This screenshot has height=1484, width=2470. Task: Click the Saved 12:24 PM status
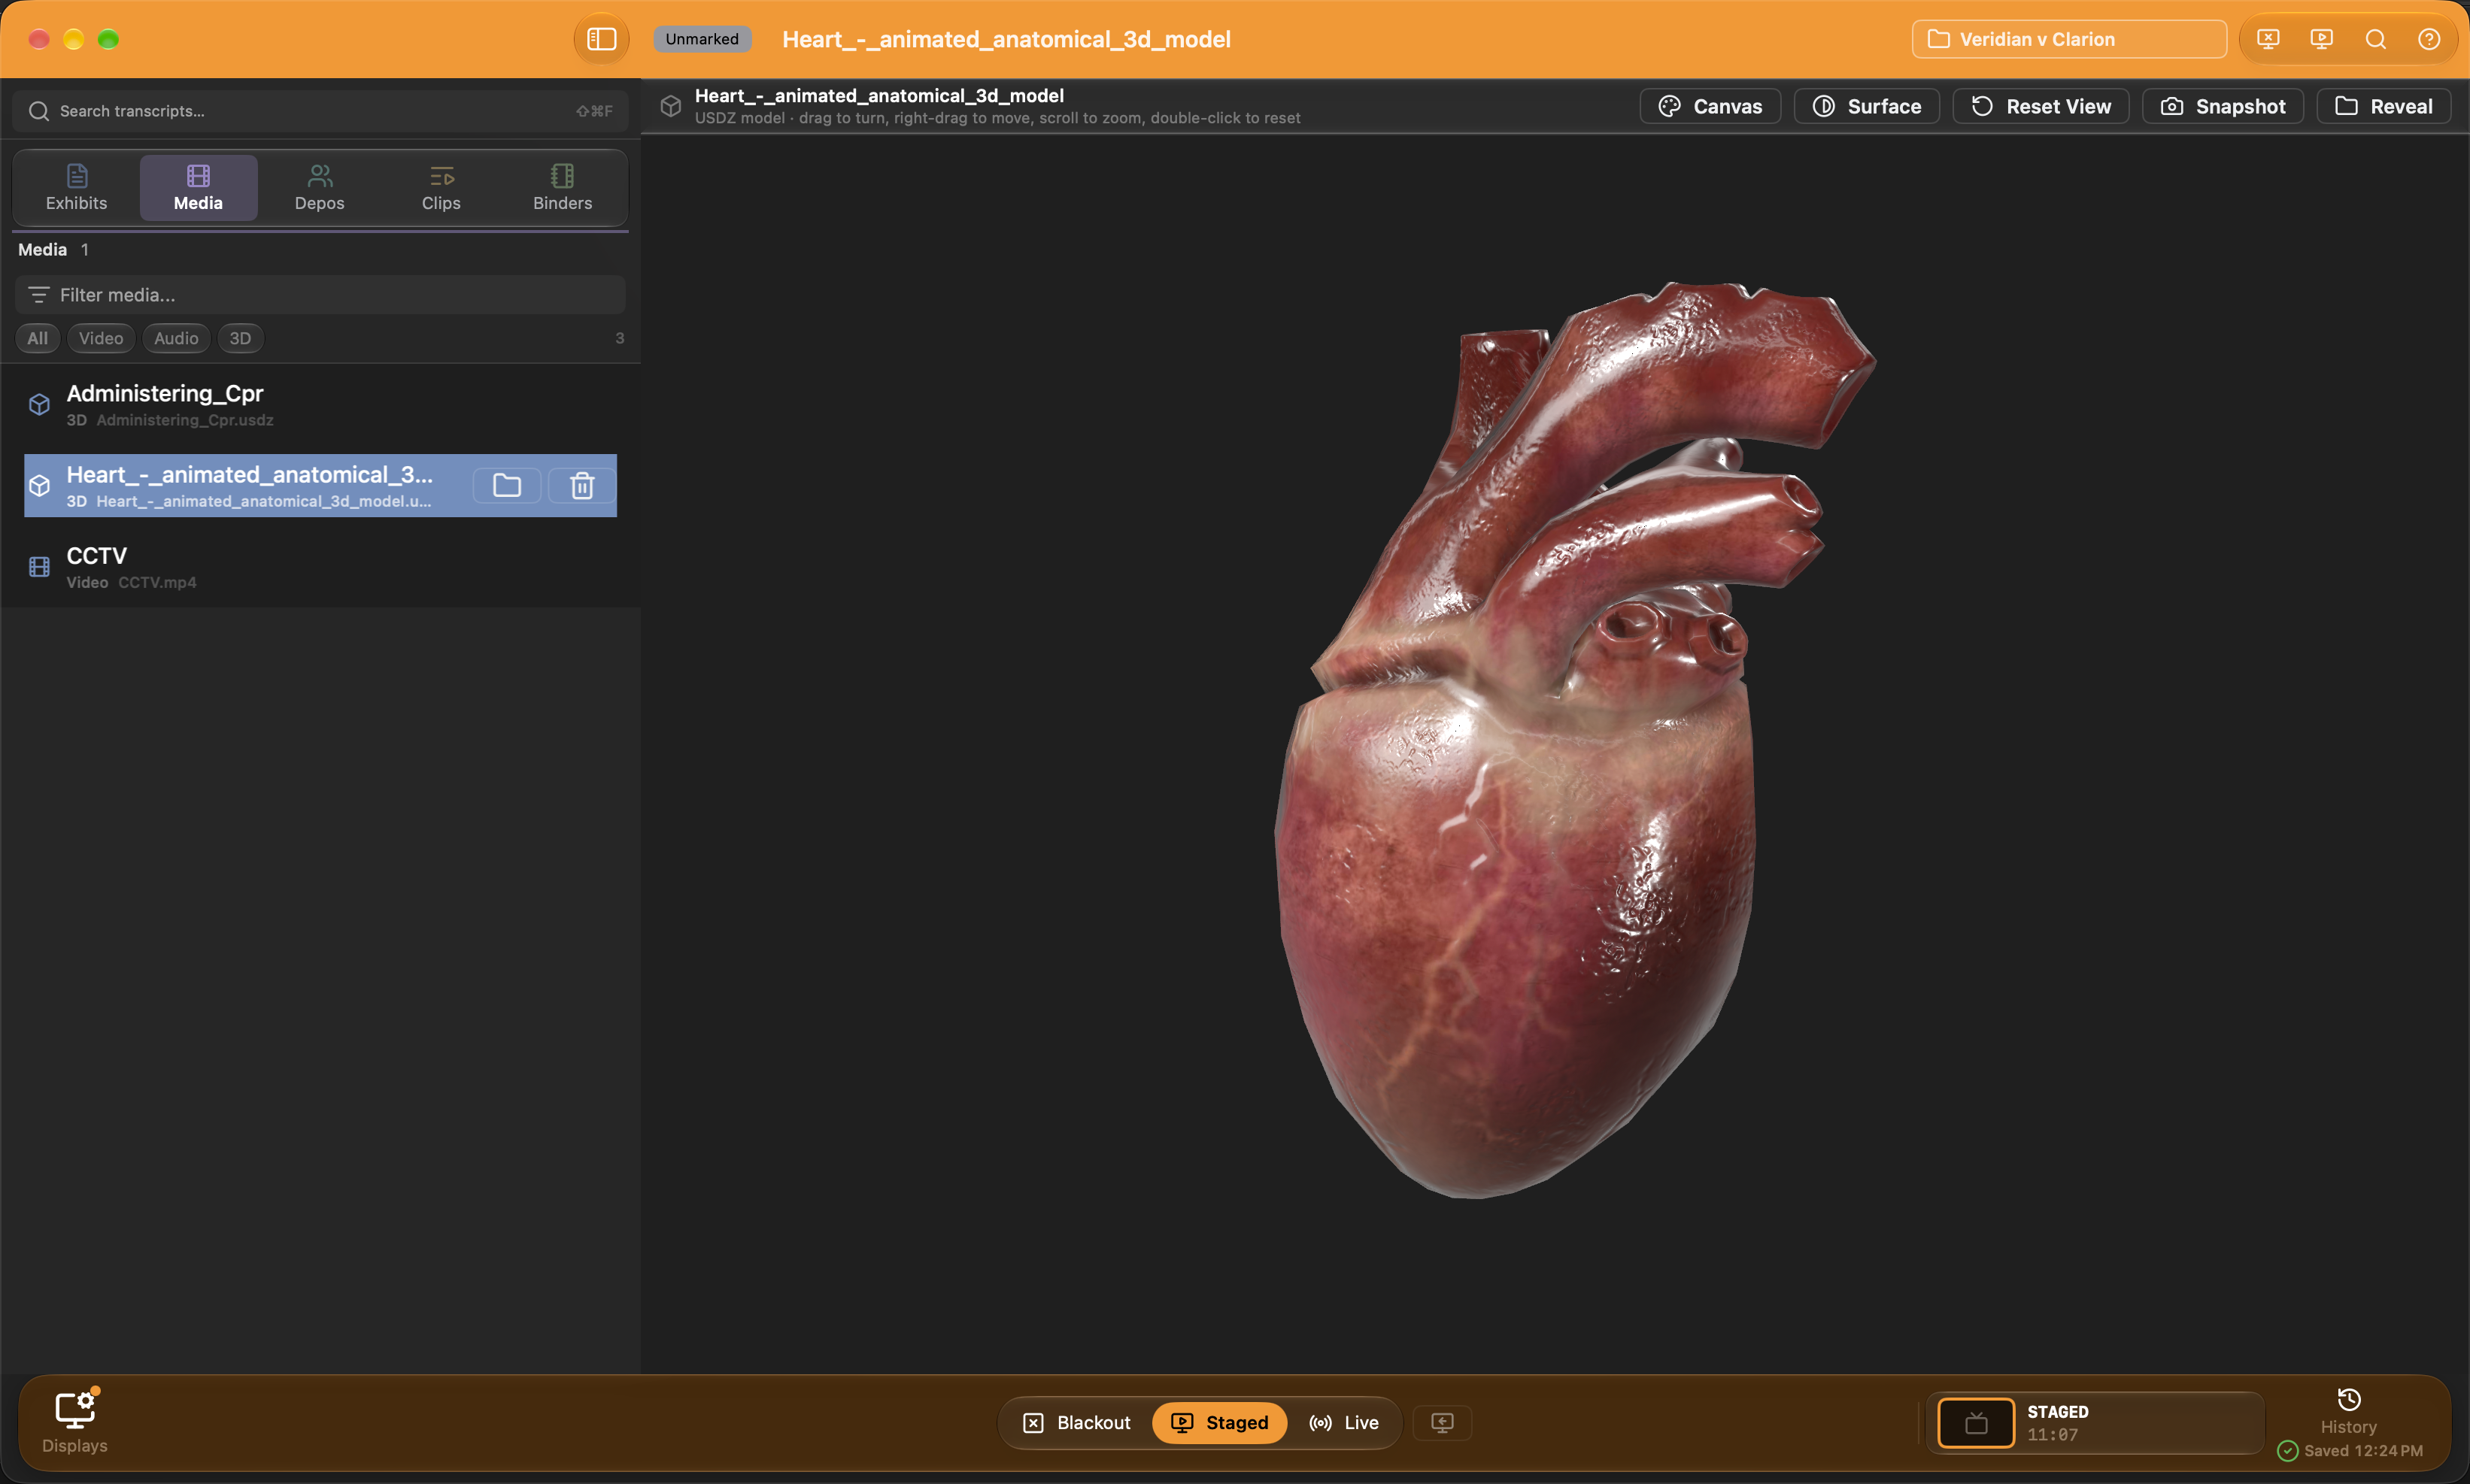tap(2350, 1451)
